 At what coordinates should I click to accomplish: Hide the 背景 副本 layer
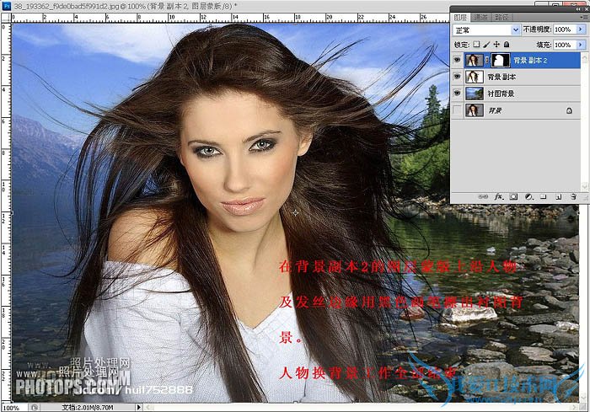pos(457,77)
